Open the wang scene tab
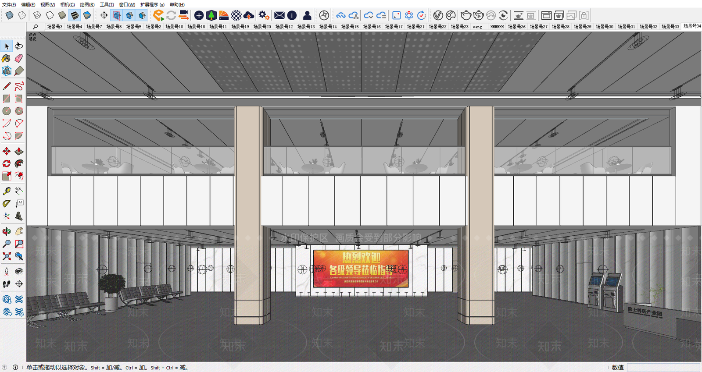702x372 pixels. pos(477,27)
